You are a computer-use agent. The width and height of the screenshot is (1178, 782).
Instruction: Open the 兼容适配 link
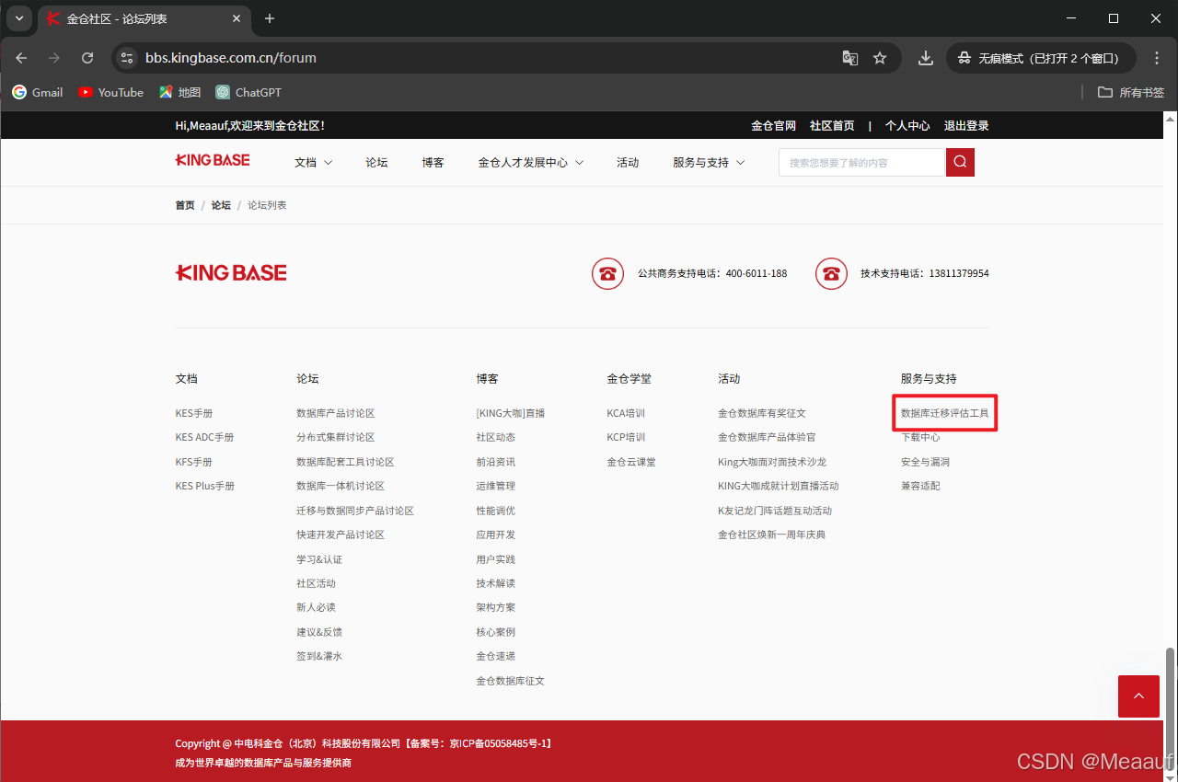tap(920, 486)
